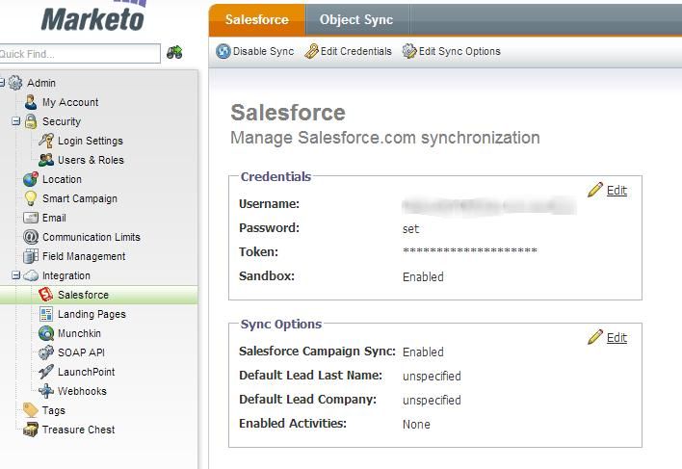Click the Edit link in Credentials section
682x469 pixels.
[616, 191]
